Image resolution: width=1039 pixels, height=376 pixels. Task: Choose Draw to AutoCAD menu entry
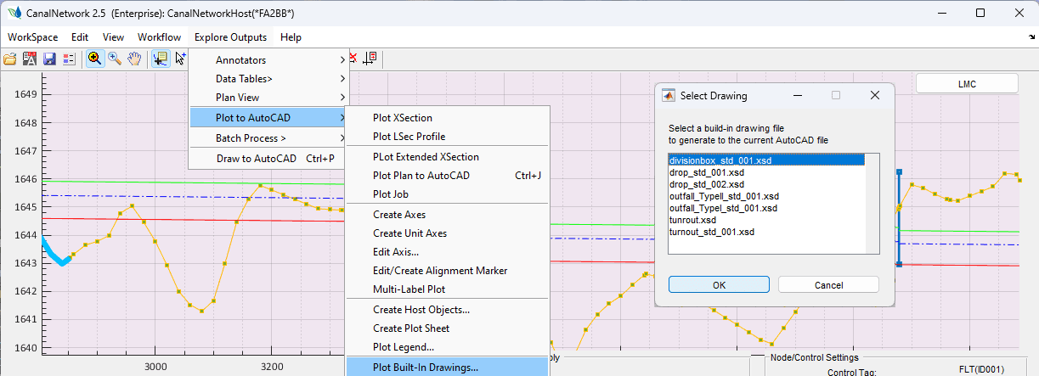(x=268, y=158)
